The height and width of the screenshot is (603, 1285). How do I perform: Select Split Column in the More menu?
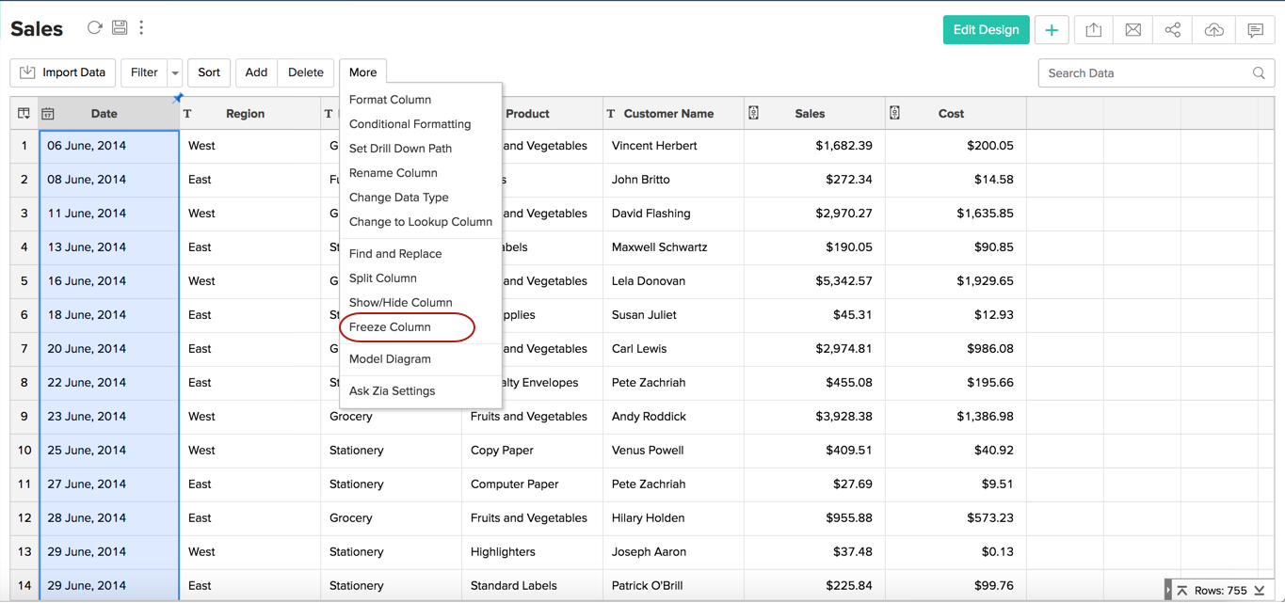pos(382,278)
